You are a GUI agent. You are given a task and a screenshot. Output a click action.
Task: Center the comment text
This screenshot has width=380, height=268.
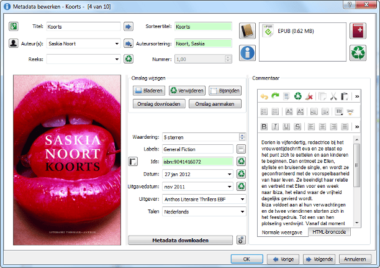point(322,127)
